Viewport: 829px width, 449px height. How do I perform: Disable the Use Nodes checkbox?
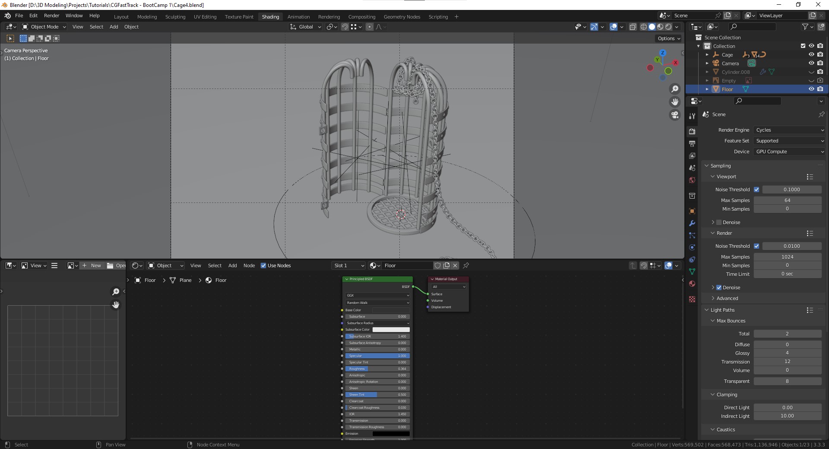[263, 266]
